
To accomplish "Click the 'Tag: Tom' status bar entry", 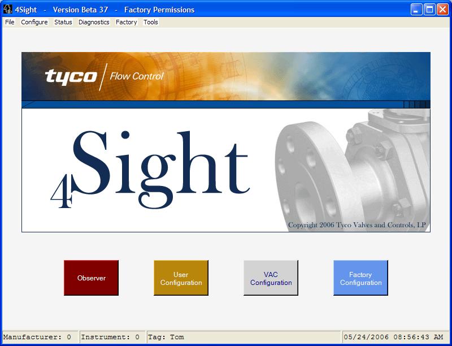I will click(x=244, y=337).
